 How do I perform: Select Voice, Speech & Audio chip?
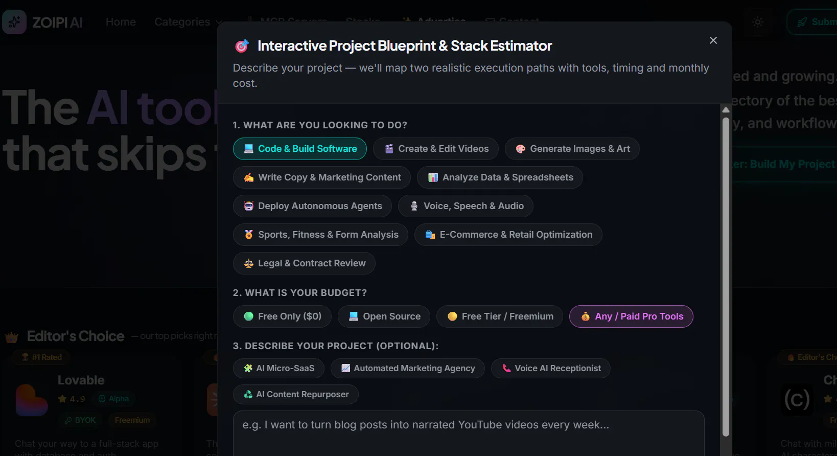(x=466, y=206)
